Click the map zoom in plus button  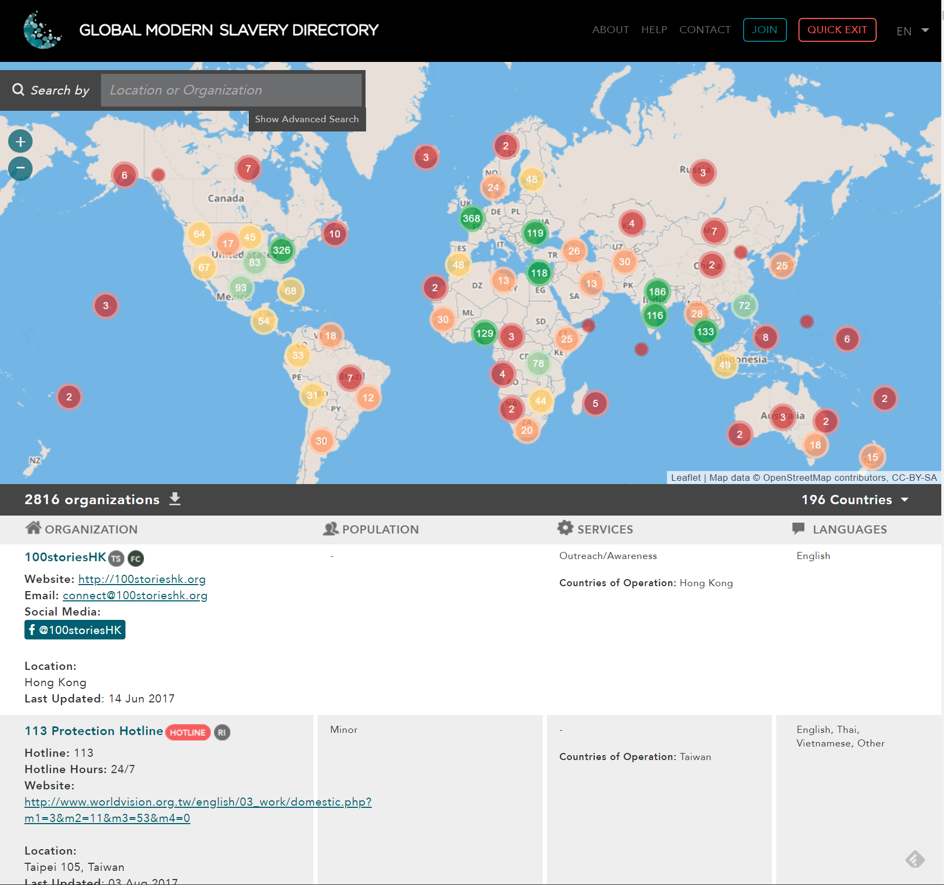tap(21, 142)
